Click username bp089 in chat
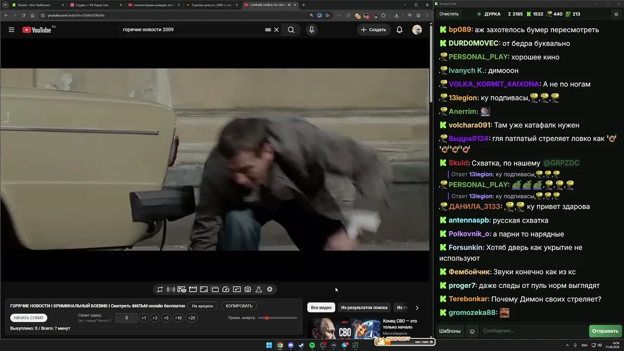 460,30
